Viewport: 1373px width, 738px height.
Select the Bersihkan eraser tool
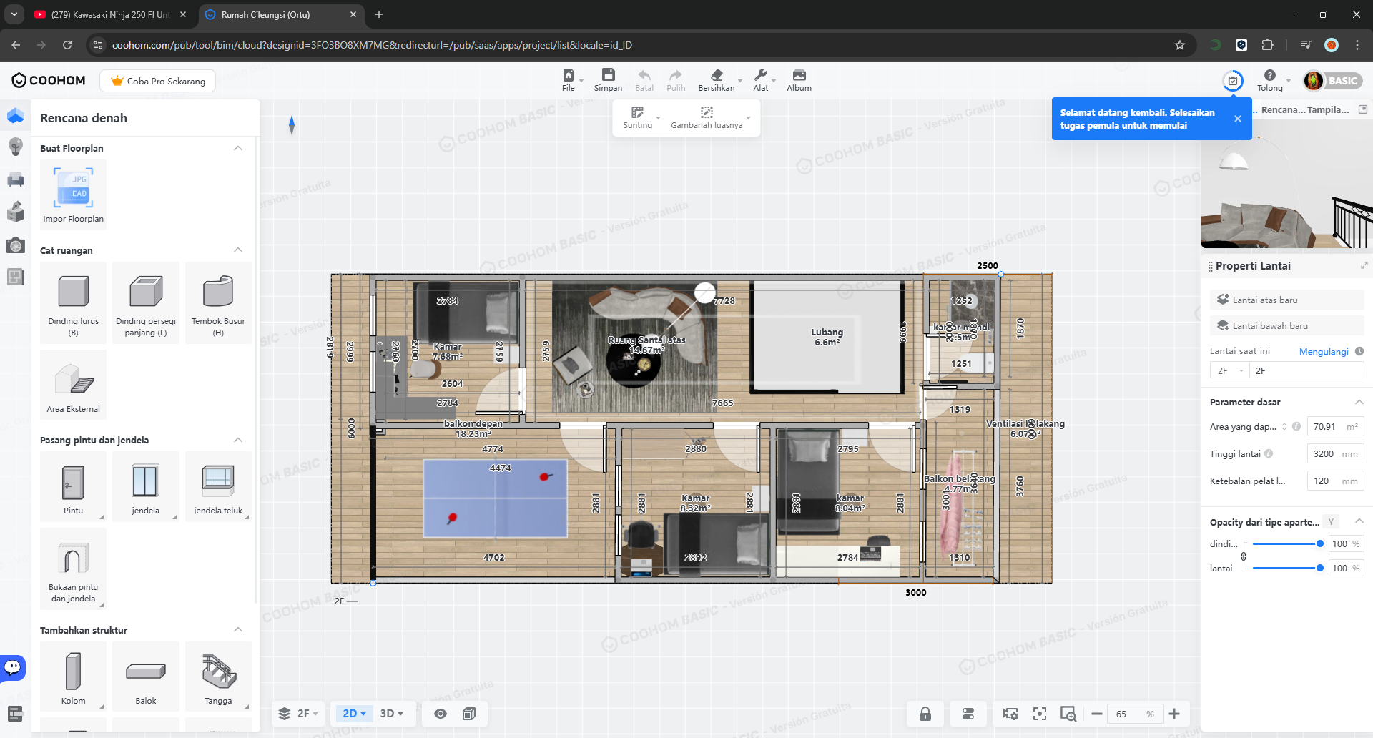[716, 76]
